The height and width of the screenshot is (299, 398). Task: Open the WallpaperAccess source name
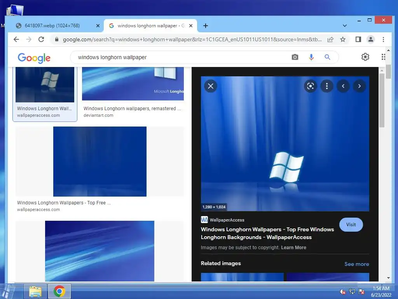tap(227, 220)
